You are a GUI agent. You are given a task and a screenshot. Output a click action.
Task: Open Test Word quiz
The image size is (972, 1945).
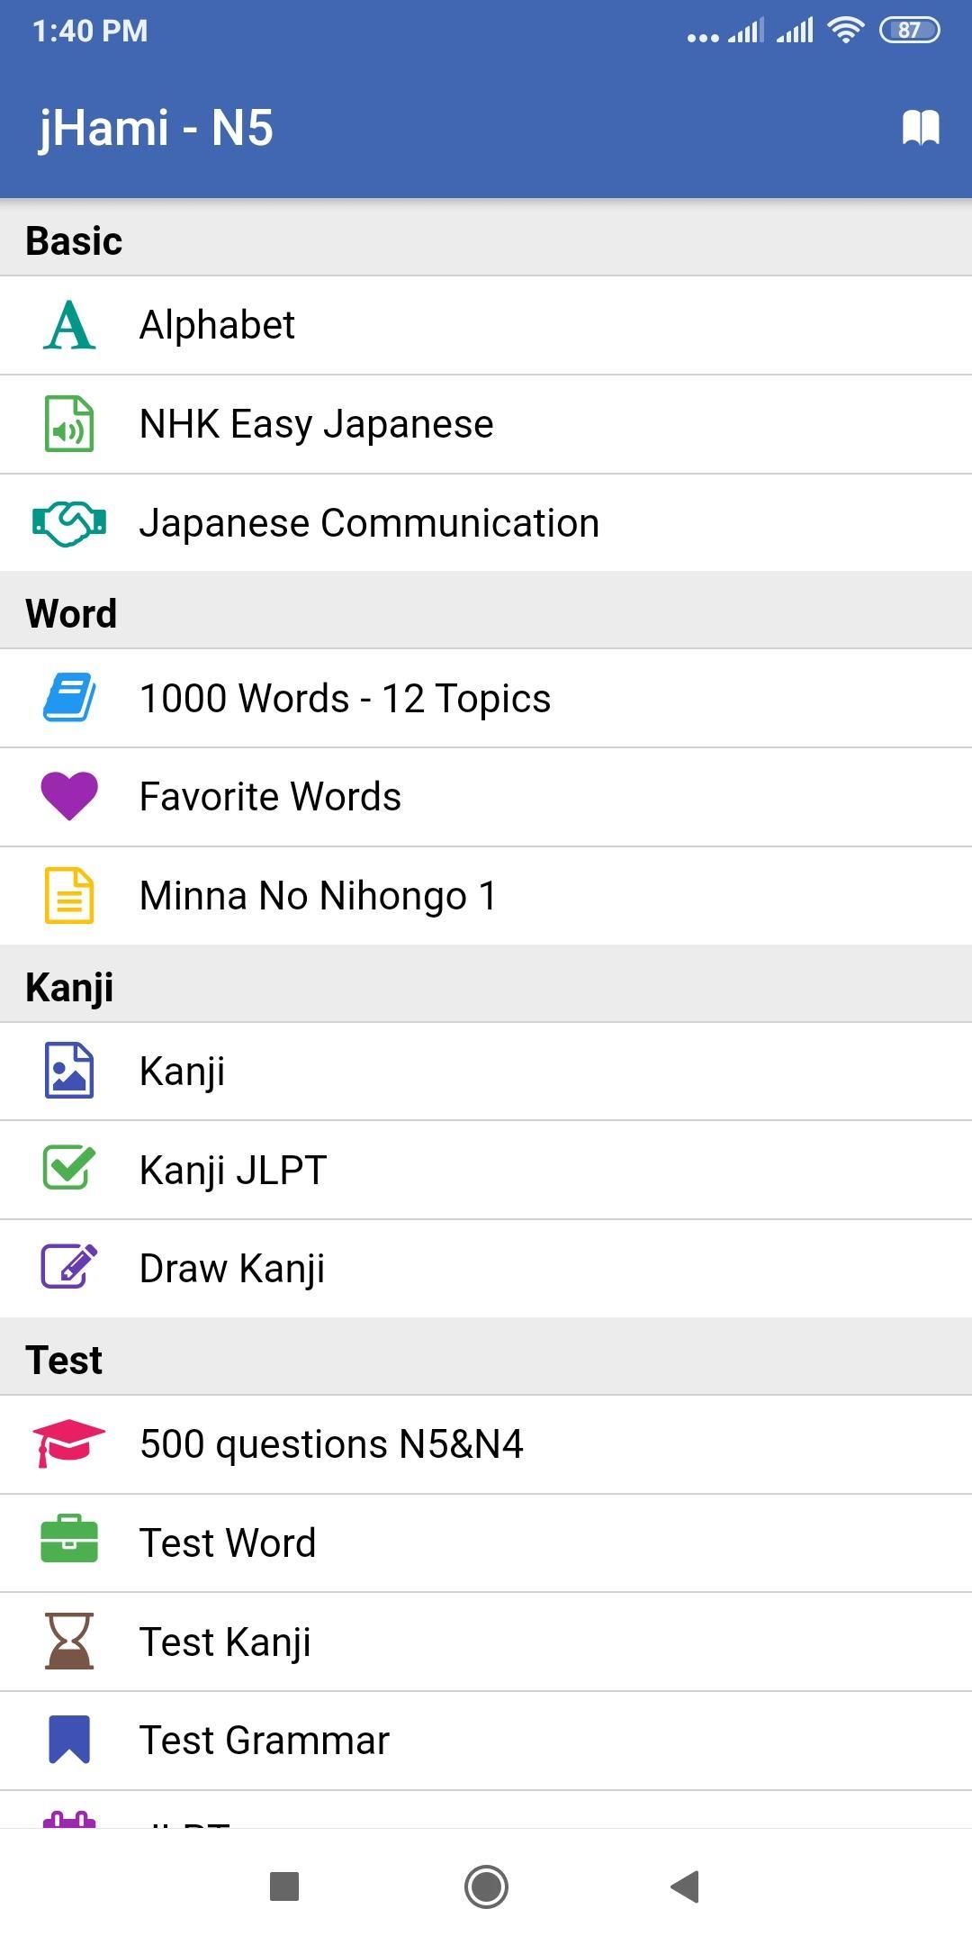point(228,1542)
